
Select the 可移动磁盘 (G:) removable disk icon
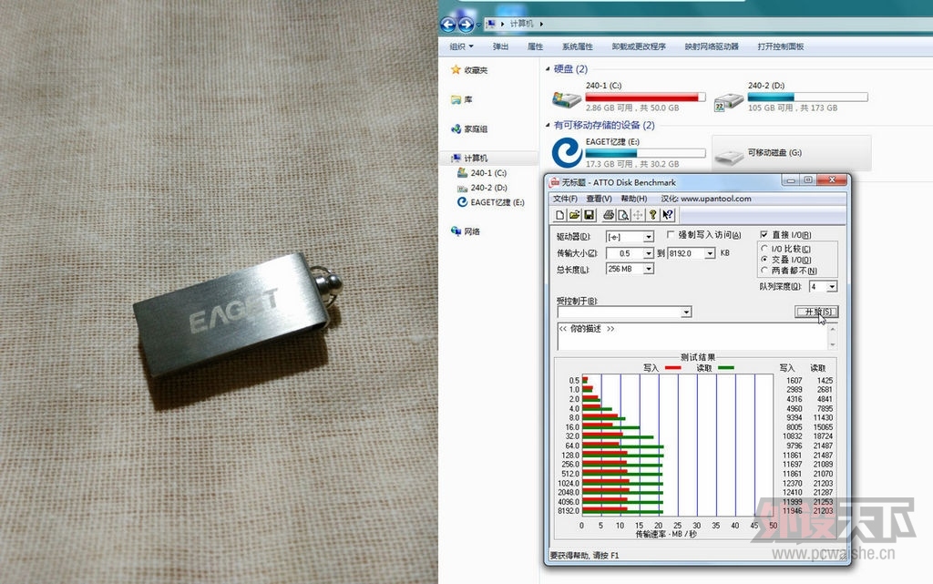tap(728, 157)
